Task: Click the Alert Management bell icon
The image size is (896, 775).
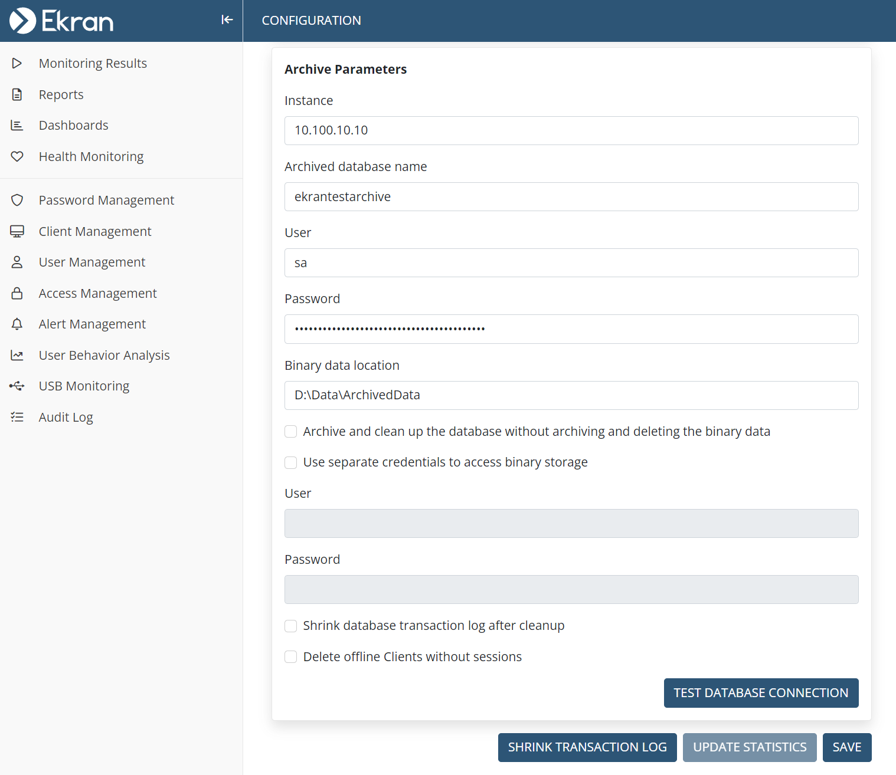Action: click(17, 324)
